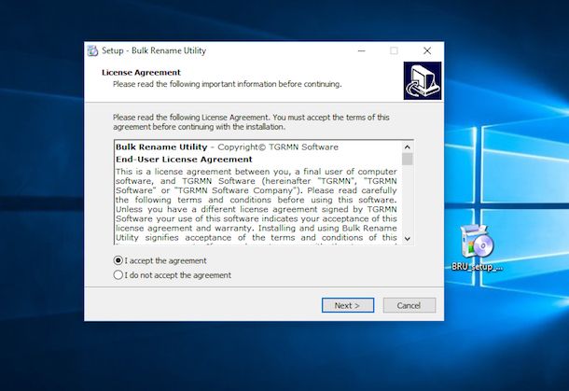Click the Next > button

pos(348,305)
